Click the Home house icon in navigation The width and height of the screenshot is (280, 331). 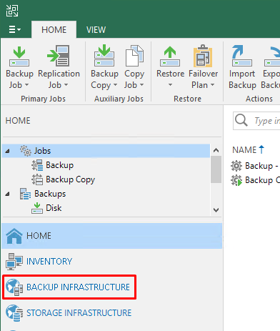tap(14, 236)
